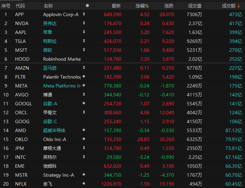The width and height of the screenshot is (245, 188).
Task: Click the star icon in the META row
Action: (x=84, y=85)
